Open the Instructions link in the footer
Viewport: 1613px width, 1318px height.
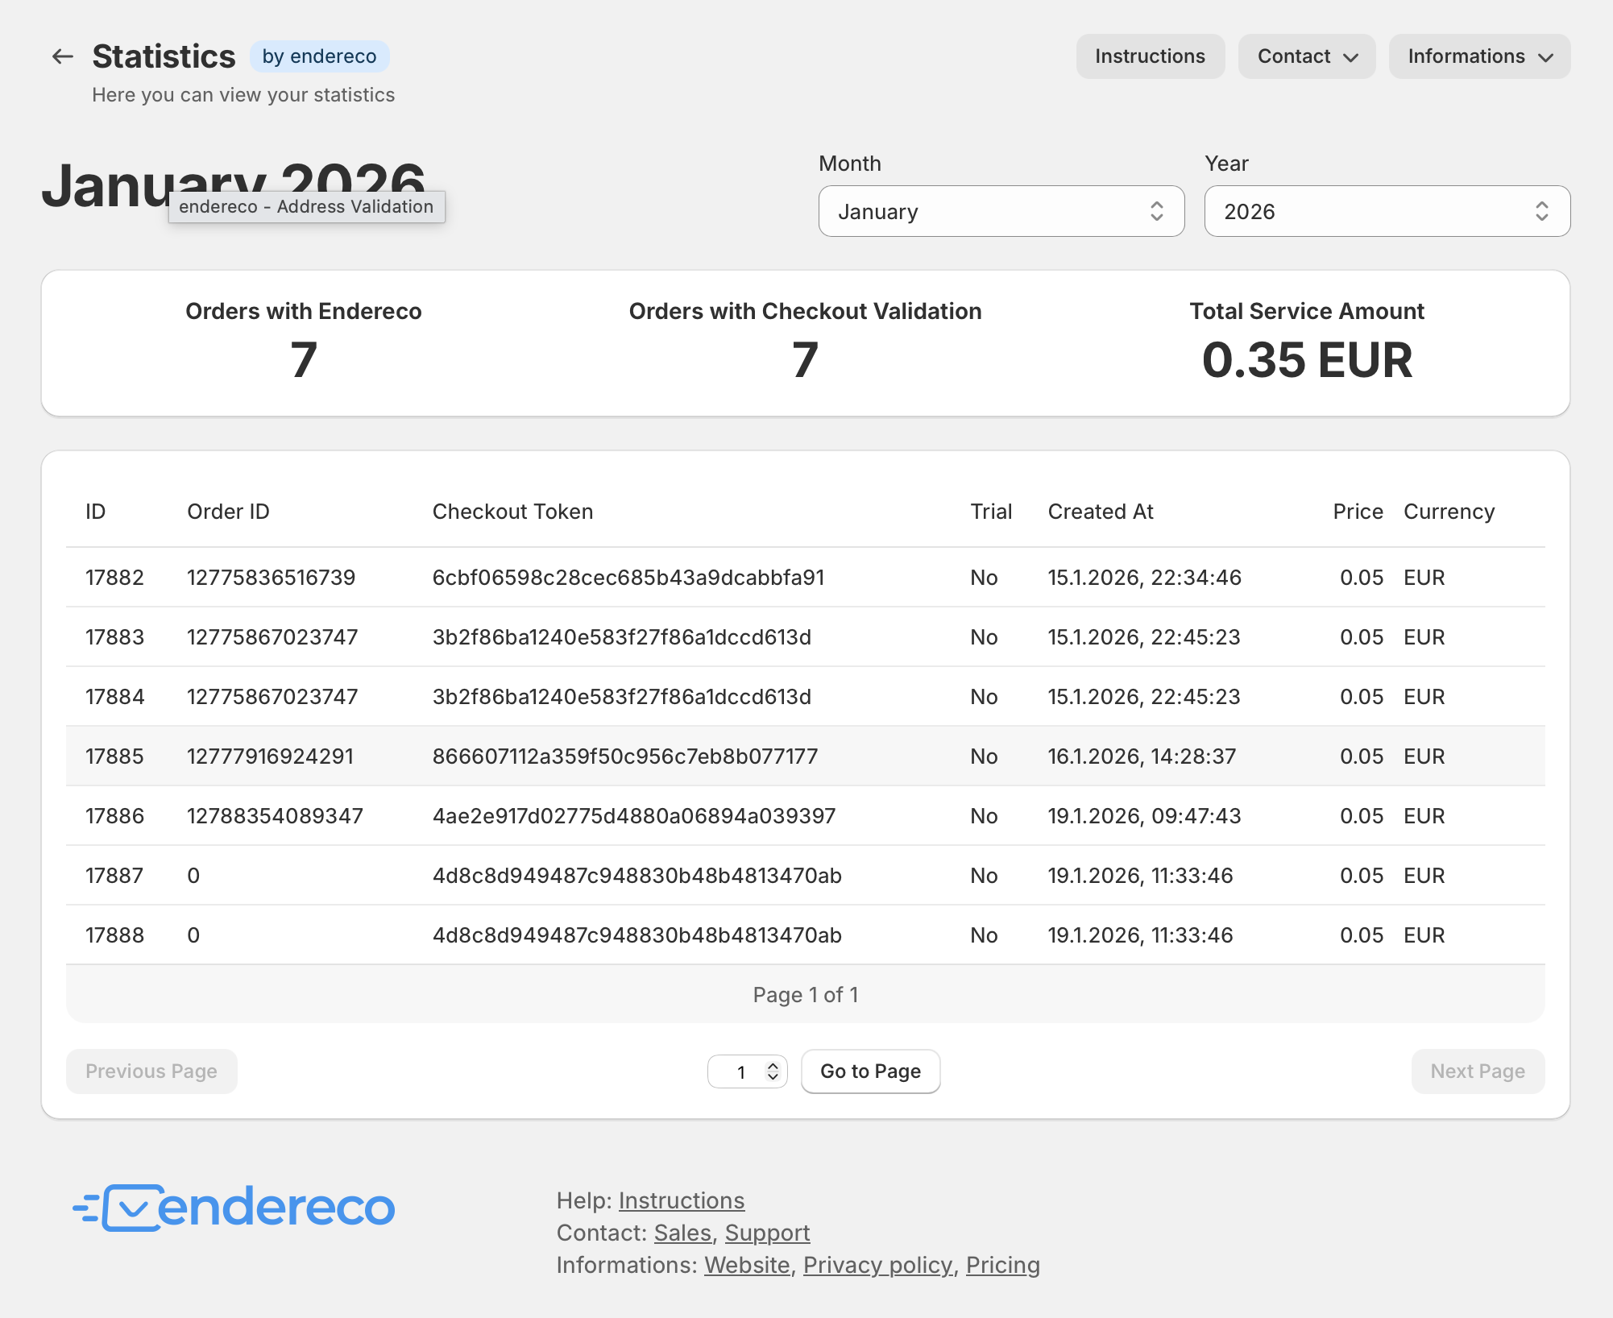(682, 1200)
